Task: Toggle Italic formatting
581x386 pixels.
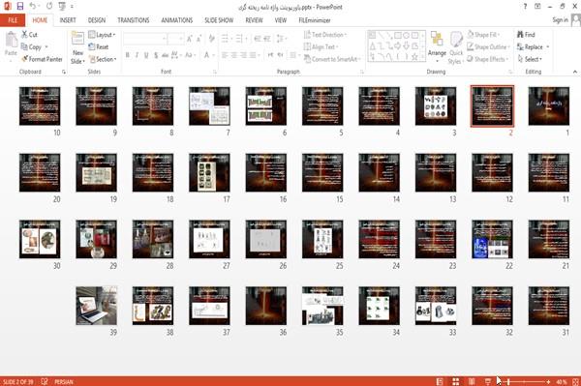Action: [x=137, y=55]
